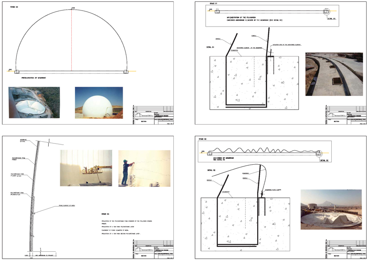Image resolution: width=368 pixels, height=261 pixels.
Task: Click "SECTION" in the Stage 03 title block
Action: pyautogui.click(x=144, y=122)
